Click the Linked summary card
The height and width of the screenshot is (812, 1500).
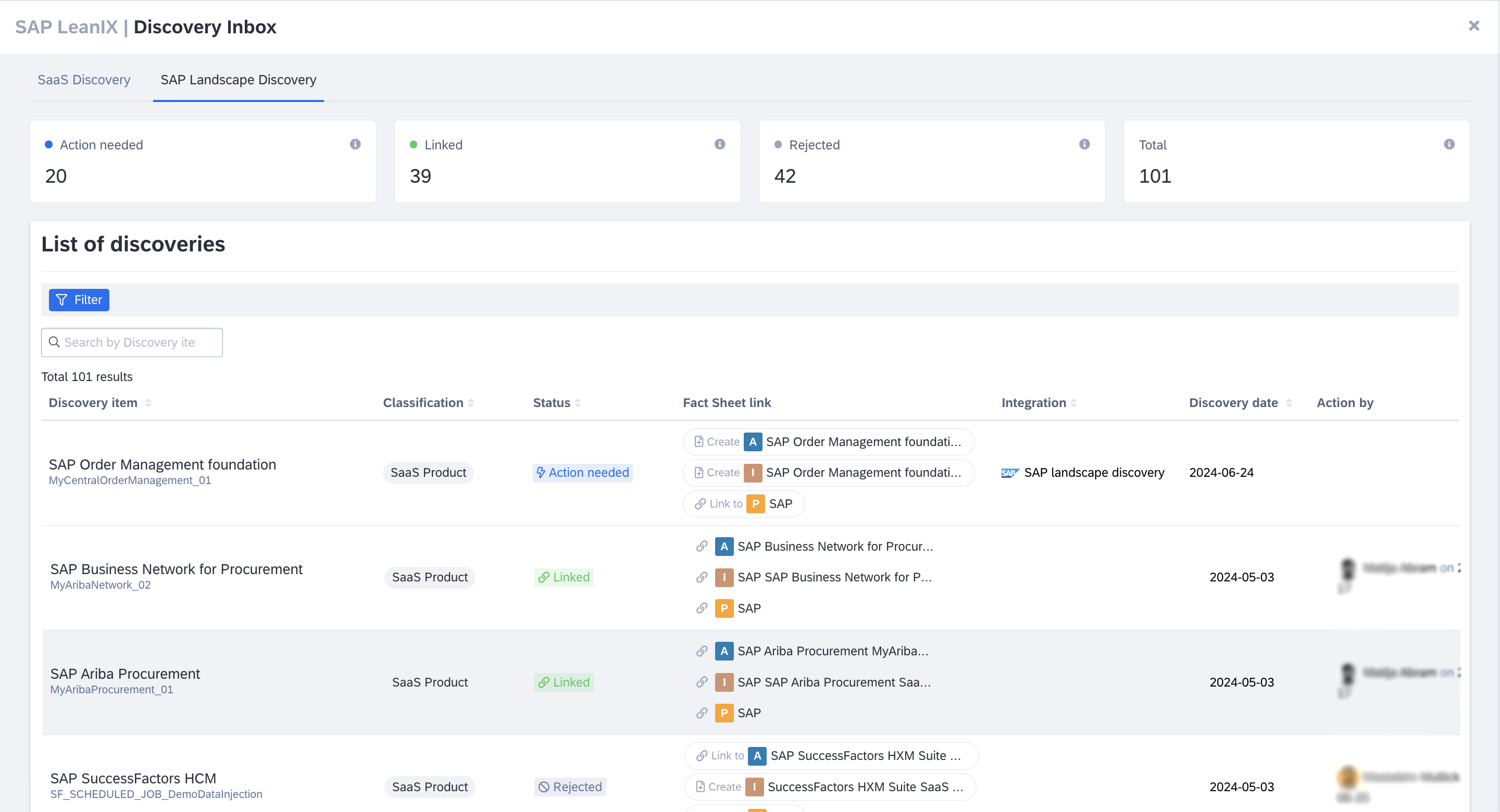(x=567, y=161)
